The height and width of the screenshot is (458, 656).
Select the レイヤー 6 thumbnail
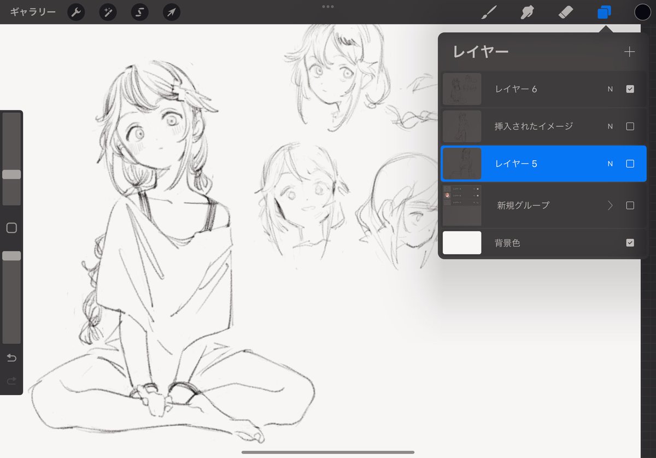pyautogui.click(x=462, y=89)
